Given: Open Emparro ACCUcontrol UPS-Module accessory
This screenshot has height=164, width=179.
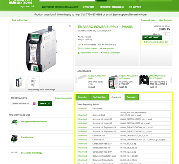Looking at the screenshot, I should (x=128, y=77).
